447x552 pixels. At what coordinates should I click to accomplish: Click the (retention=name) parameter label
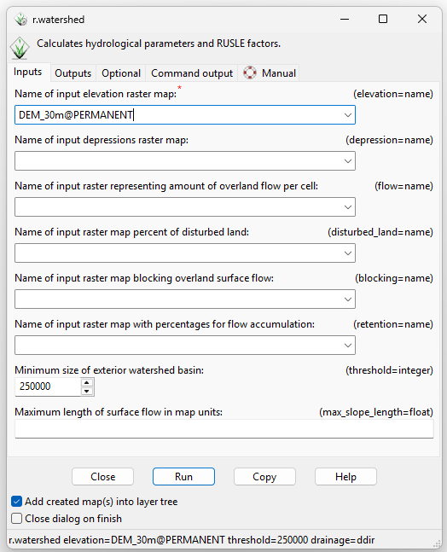pos(393,324)
